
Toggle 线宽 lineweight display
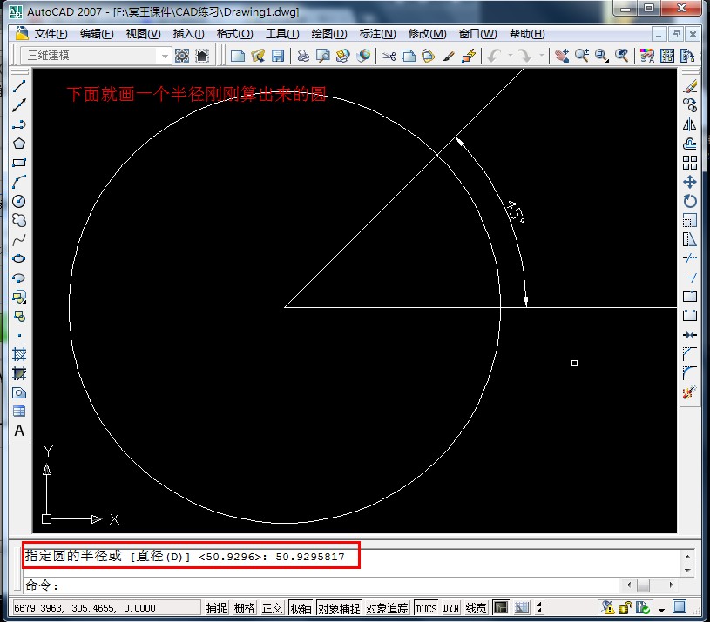[476, 608]
